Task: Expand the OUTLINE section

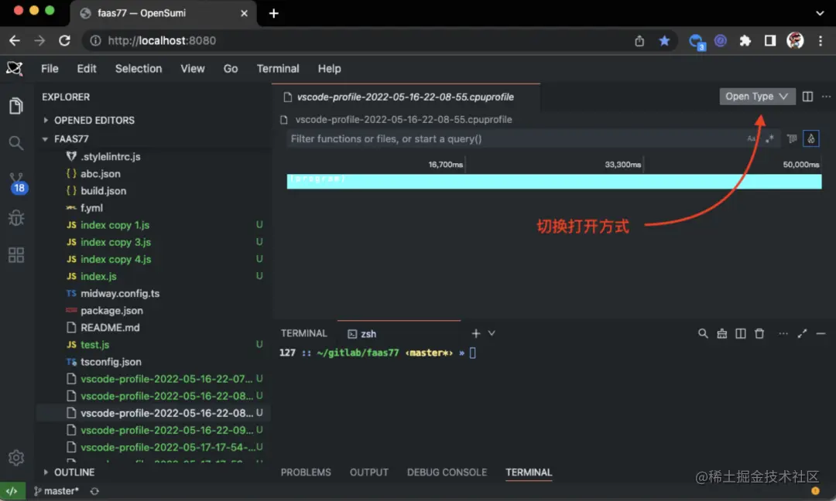Action: pos(68,472)
